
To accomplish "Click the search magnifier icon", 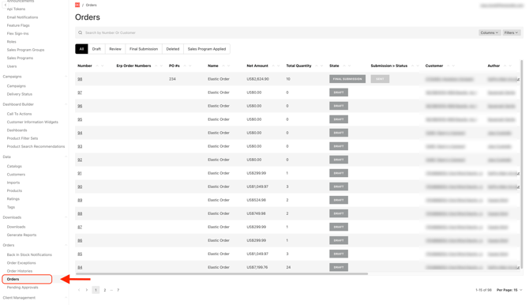I will pyautogui.click(x=81, y=32).
